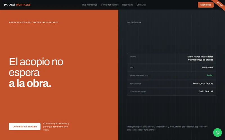Click the Contanos qué necesitás helper text

pyautogui.click(x=56, y=127)
